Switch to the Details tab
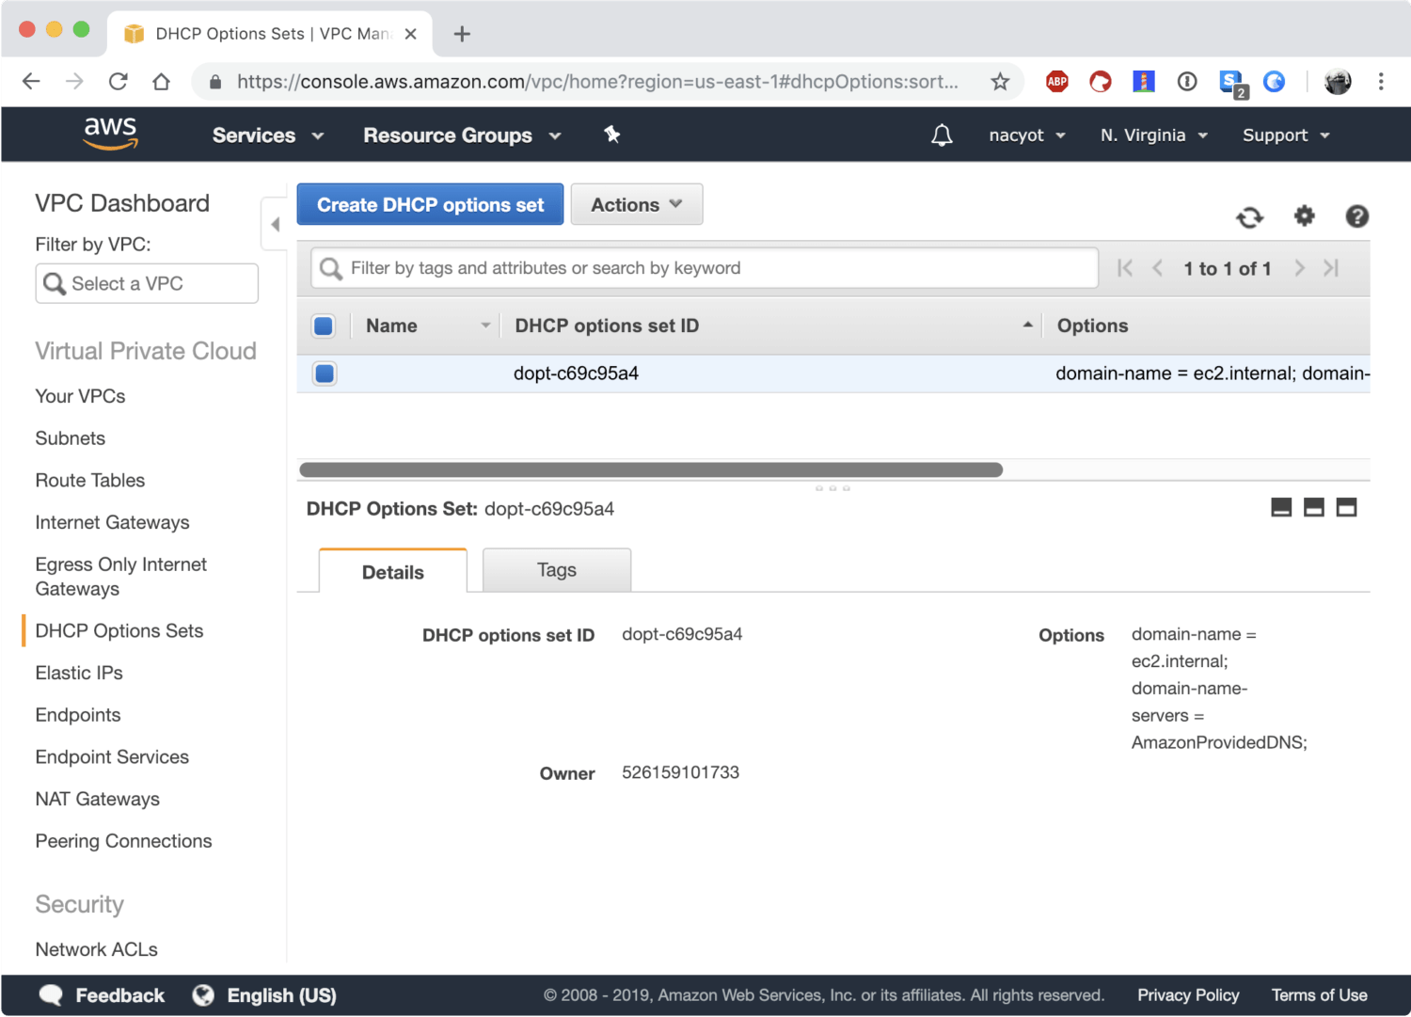1411x1017 pixels. coord(393,571)
